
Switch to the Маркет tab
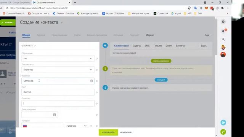coord(150,35)
